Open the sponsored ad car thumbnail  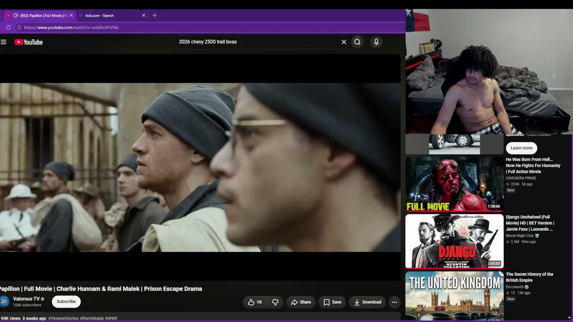454,144
